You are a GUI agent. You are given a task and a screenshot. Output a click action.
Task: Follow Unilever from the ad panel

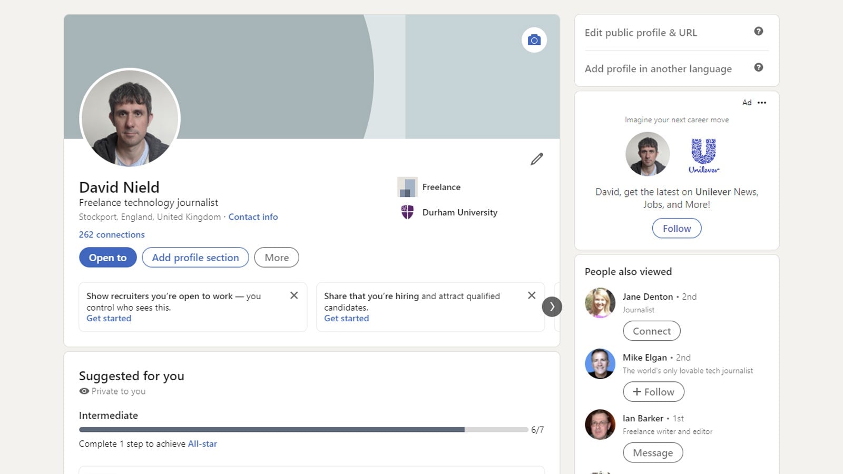click(x=677, y=228)
